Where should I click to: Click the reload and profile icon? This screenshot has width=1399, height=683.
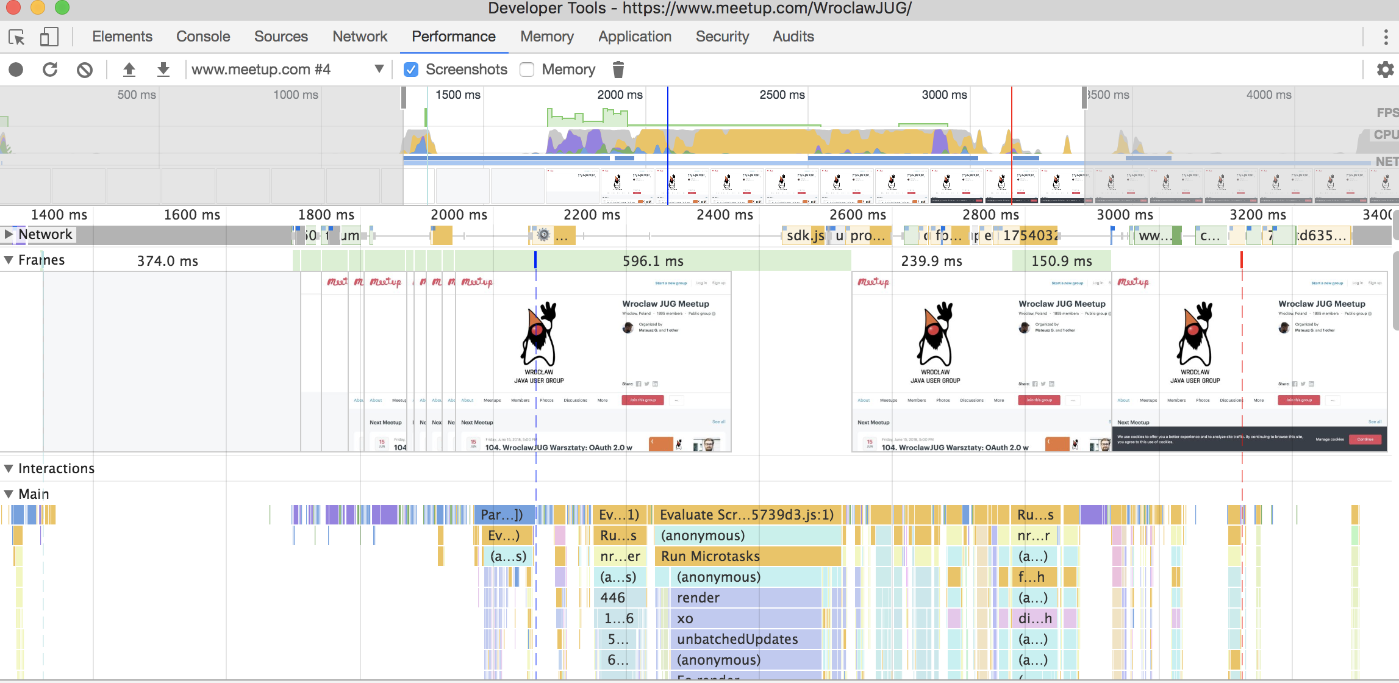[51, 70]
